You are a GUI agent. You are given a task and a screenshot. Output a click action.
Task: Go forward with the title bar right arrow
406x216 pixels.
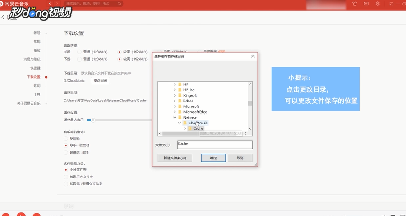57,4
